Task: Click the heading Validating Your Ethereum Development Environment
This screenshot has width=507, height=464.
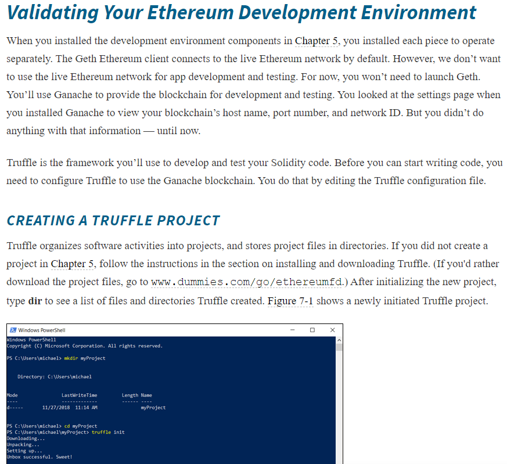Action: coord(241,13)
